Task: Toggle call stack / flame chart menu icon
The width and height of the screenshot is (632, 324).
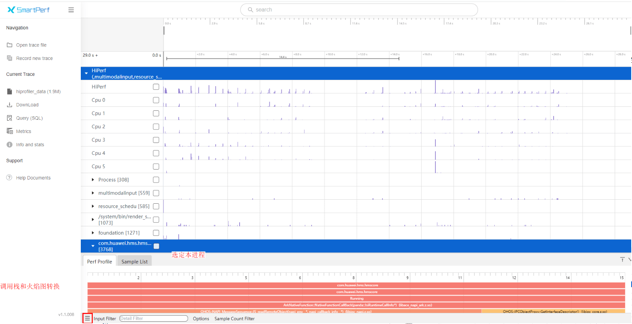Action: 88,318
